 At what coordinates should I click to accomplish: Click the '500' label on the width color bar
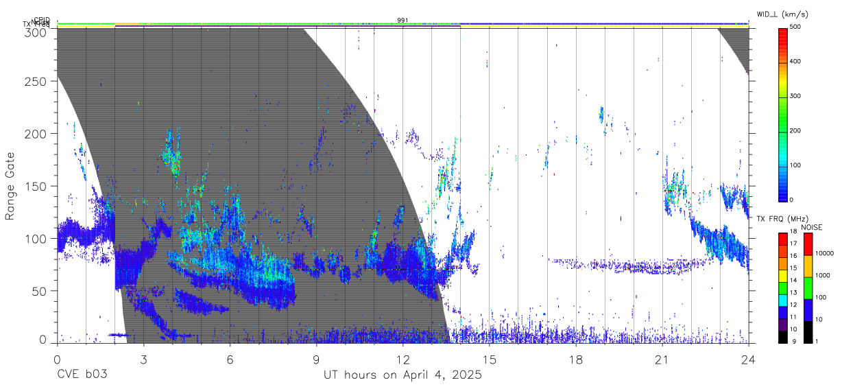pyautogui.click(x=797, y=27)
